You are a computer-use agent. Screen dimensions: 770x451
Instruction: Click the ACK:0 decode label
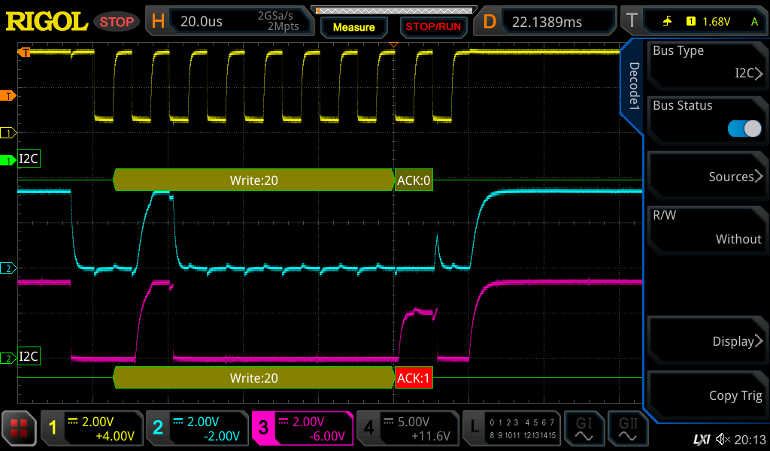point(414,180)
